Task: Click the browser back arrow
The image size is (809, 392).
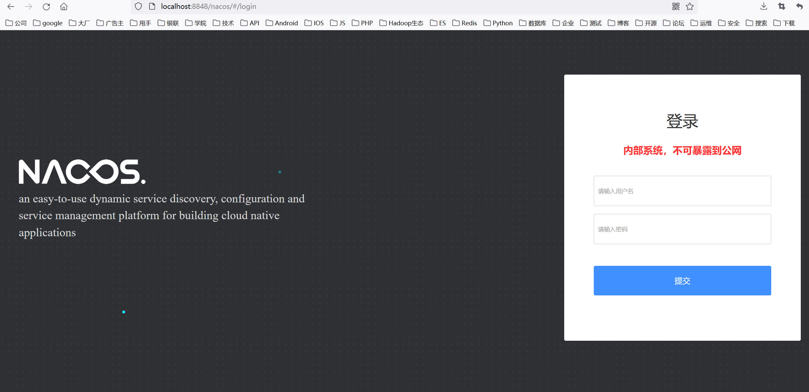Action: (11, 7)
